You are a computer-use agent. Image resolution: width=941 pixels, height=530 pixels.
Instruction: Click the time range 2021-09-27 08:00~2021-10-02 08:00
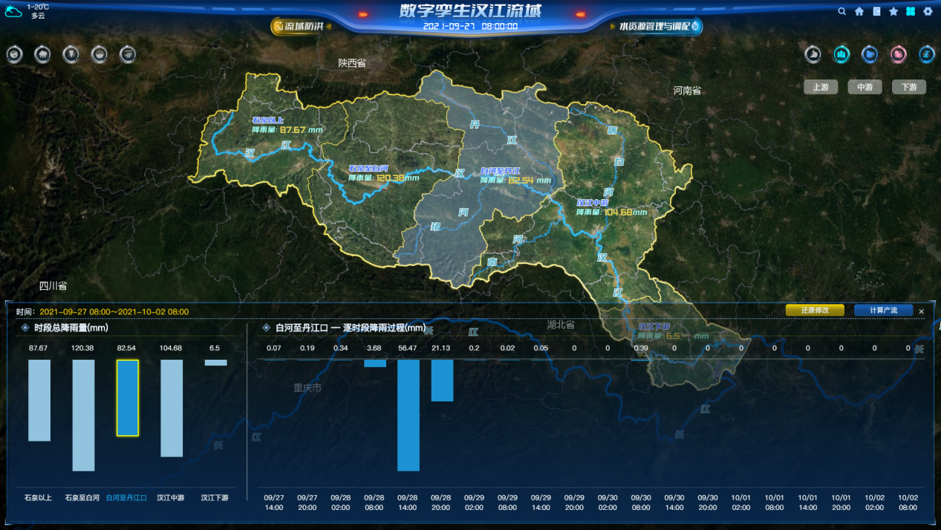114,312
